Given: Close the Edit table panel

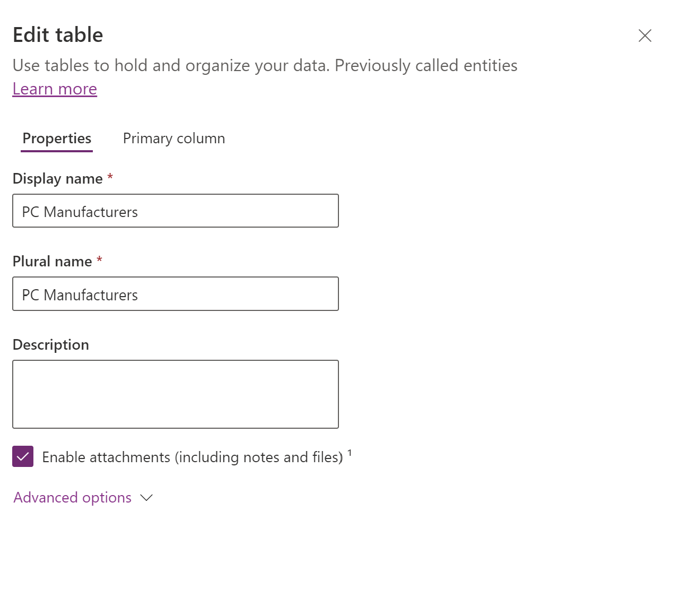Looking at the screenshot, I should tap(645, 36).
